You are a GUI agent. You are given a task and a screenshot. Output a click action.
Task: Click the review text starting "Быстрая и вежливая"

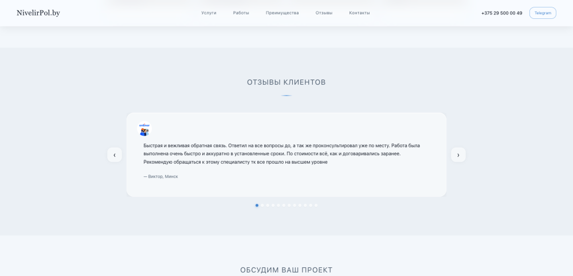tap(281, 153)
